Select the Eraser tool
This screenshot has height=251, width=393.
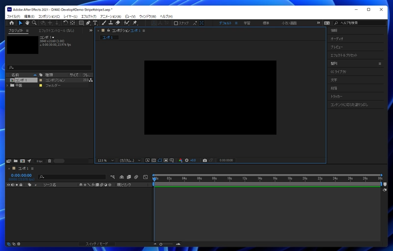click(118, 23)
